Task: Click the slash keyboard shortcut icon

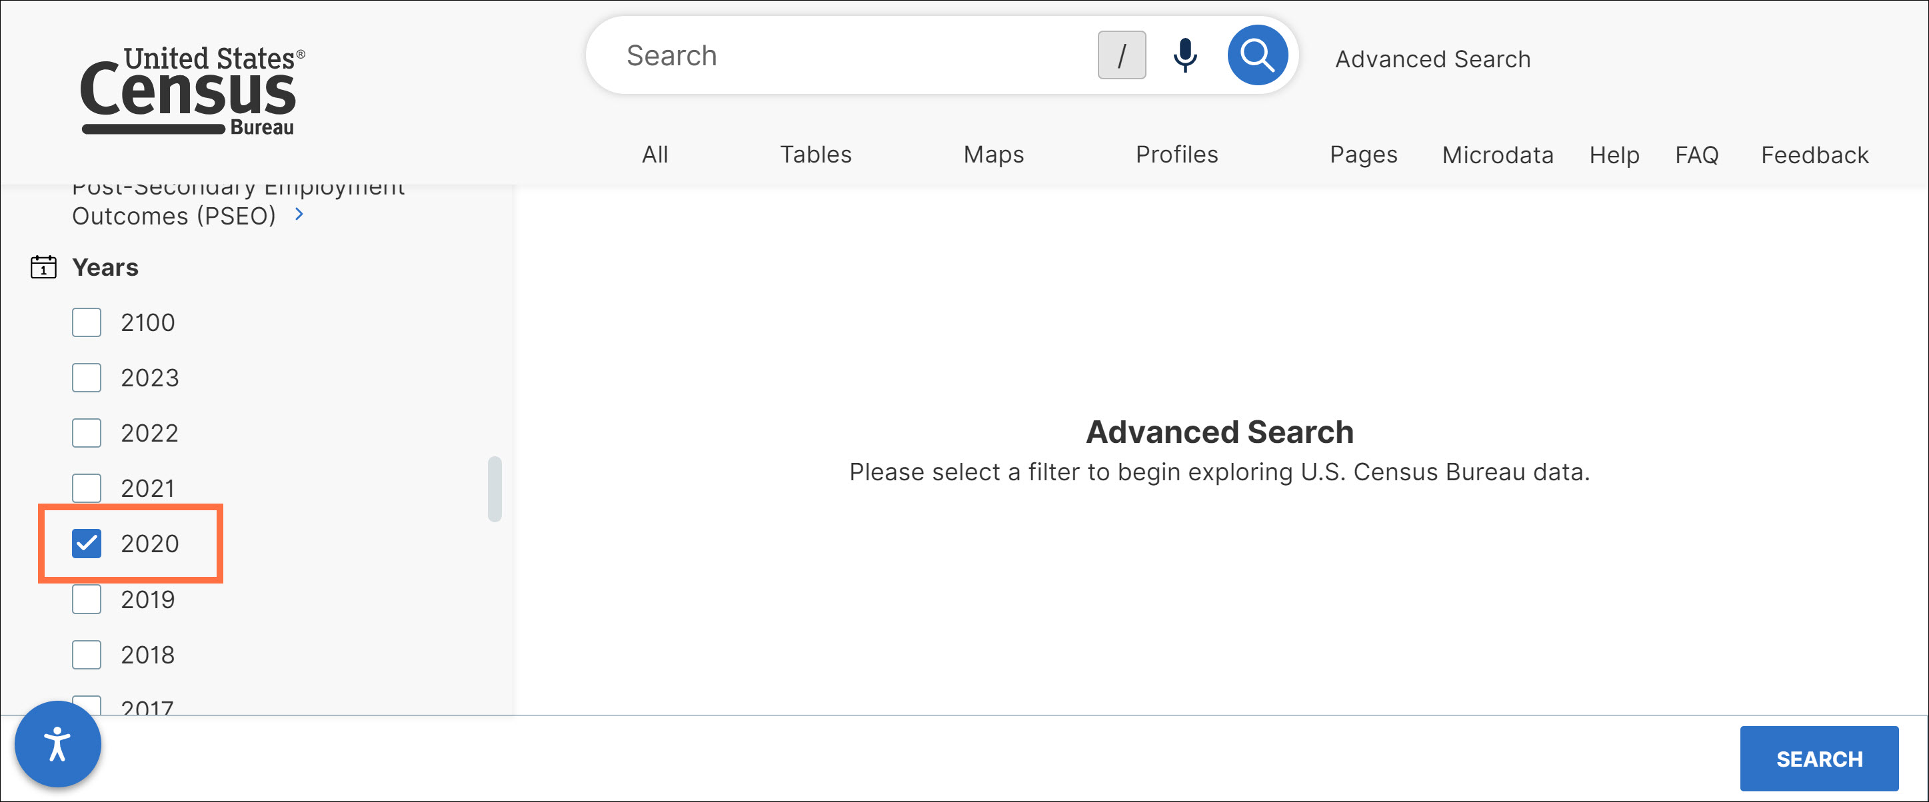Action: coord(1121,55)
